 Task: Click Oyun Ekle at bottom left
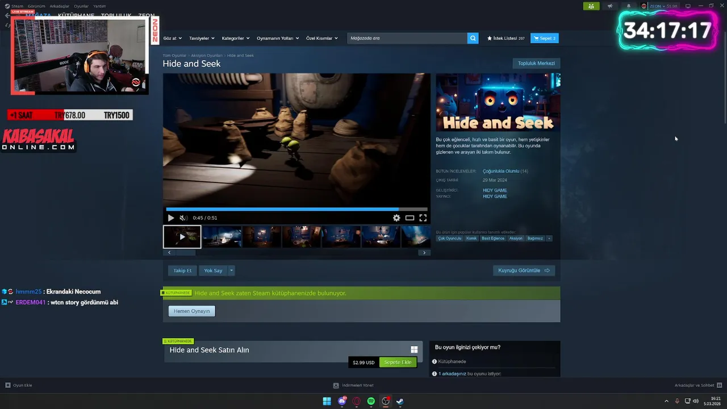pos(19,385)
